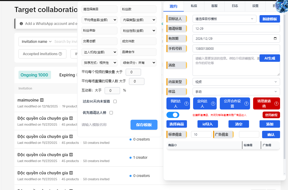The image size is (288, 190).
Task: Expand the 平均佣金率(全部) dropdown
Action: (x=99, y=20)
